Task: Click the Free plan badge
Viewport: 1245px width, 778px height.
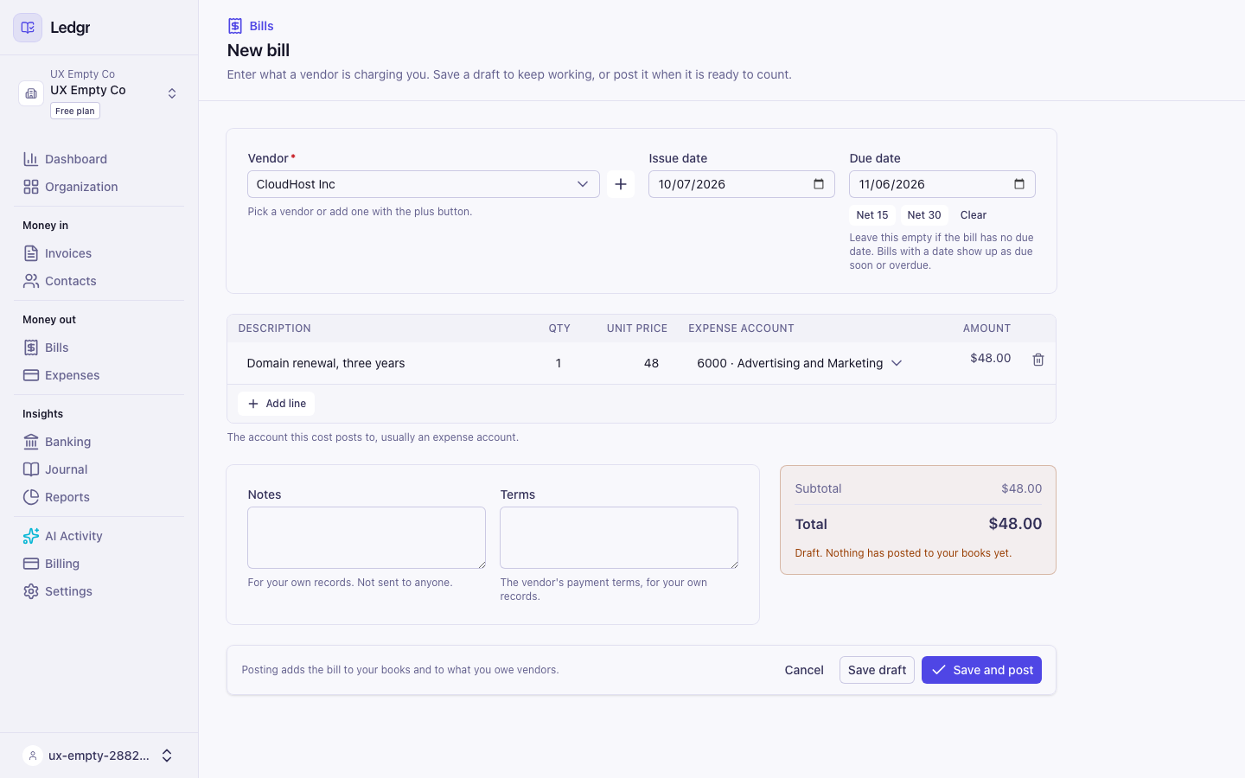Action: (x=75, y=111)
